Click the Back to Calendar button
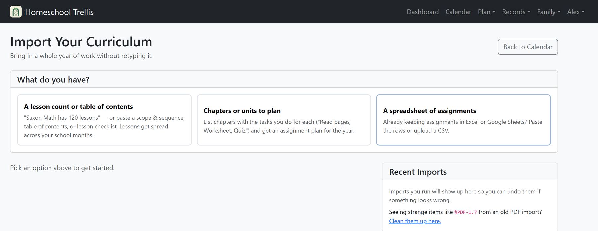 [528, 47]
